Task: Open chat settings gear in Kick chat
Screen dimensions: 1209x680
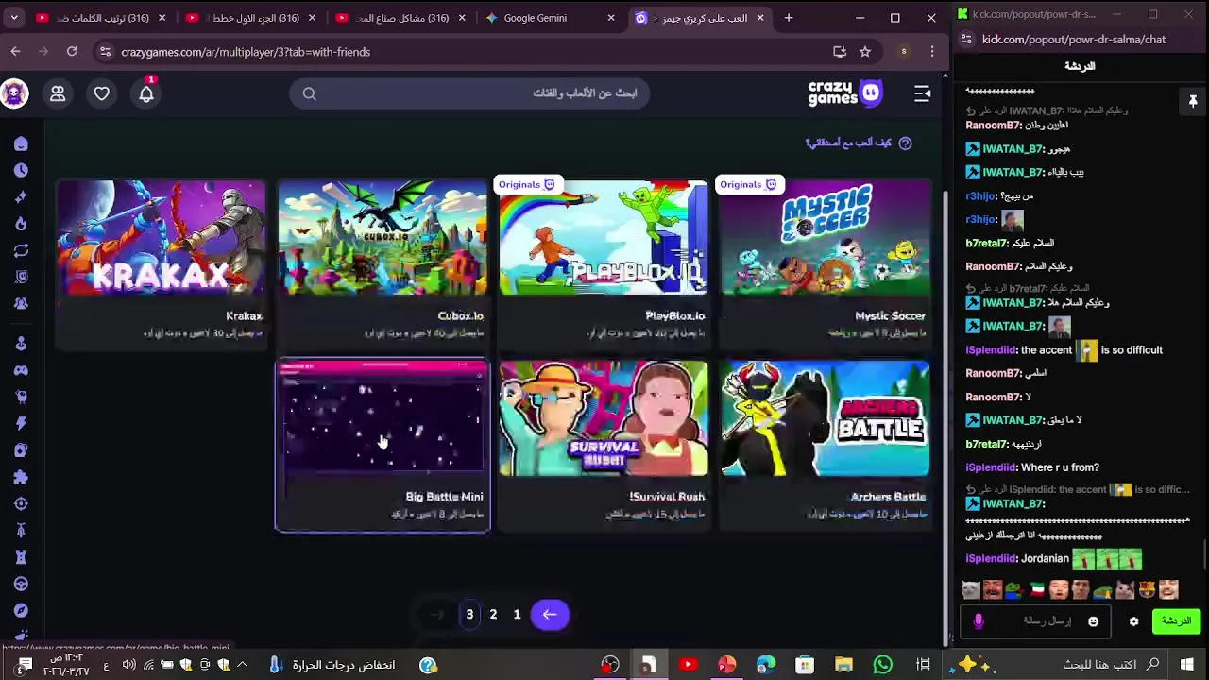Action: tap(1133, 621)
